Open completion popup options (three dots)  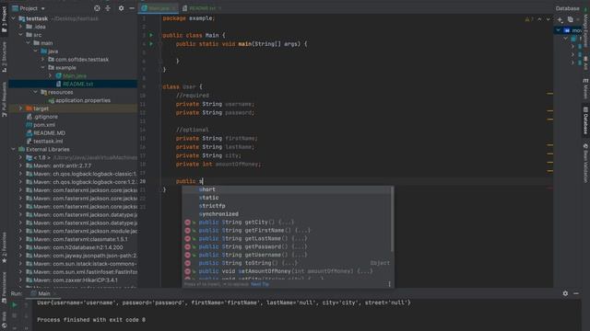pos(389,284)
